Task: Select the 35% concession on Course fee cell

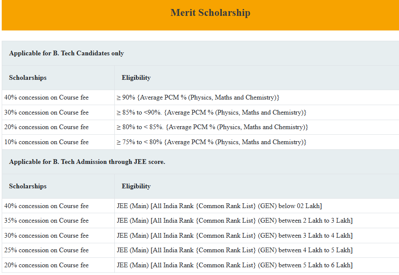Action: (46, 221)
